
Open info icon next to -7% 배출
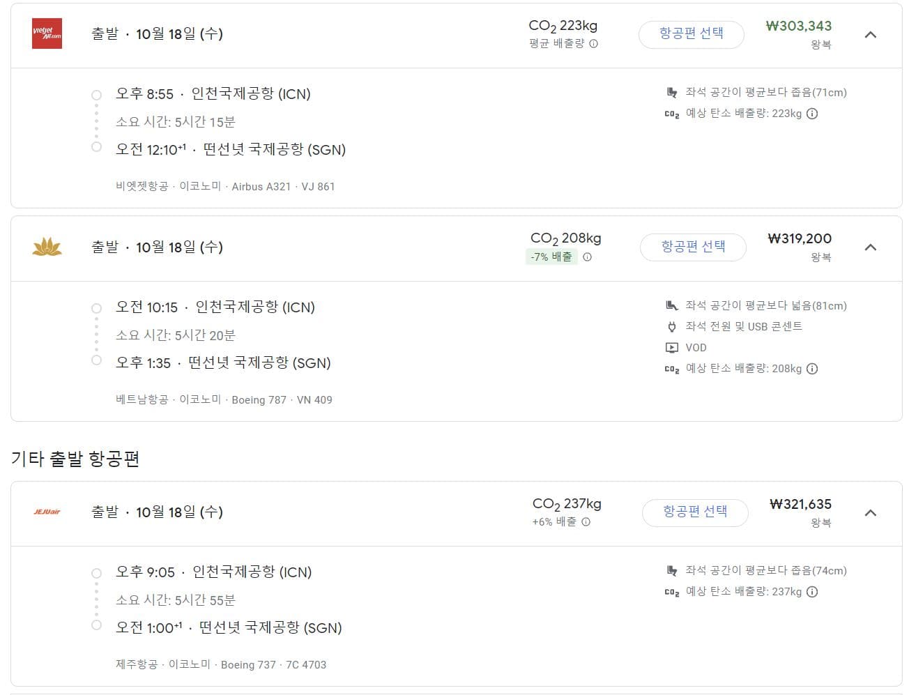[x=588, y=257]
